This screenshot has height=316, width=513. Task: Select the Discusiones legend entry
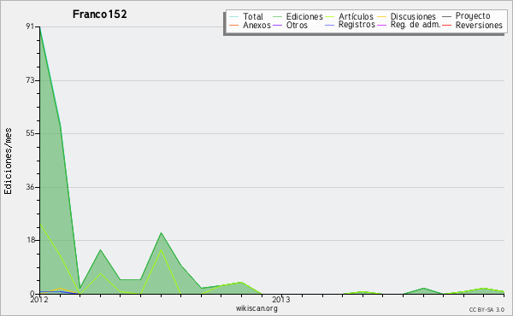(413, 16)
